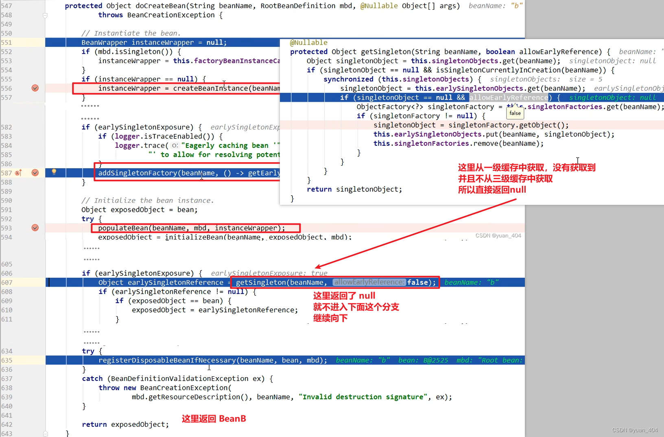The height and width of the screenshot is (437, 664).
Task: Click 'exposedObject = earlySingletonReference;' on line 610
Action: coord(215,310)
